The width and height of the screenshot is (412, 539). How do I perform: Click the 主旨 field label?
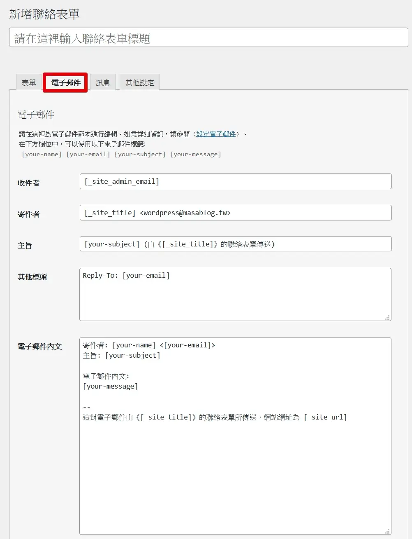pos(25,246)
